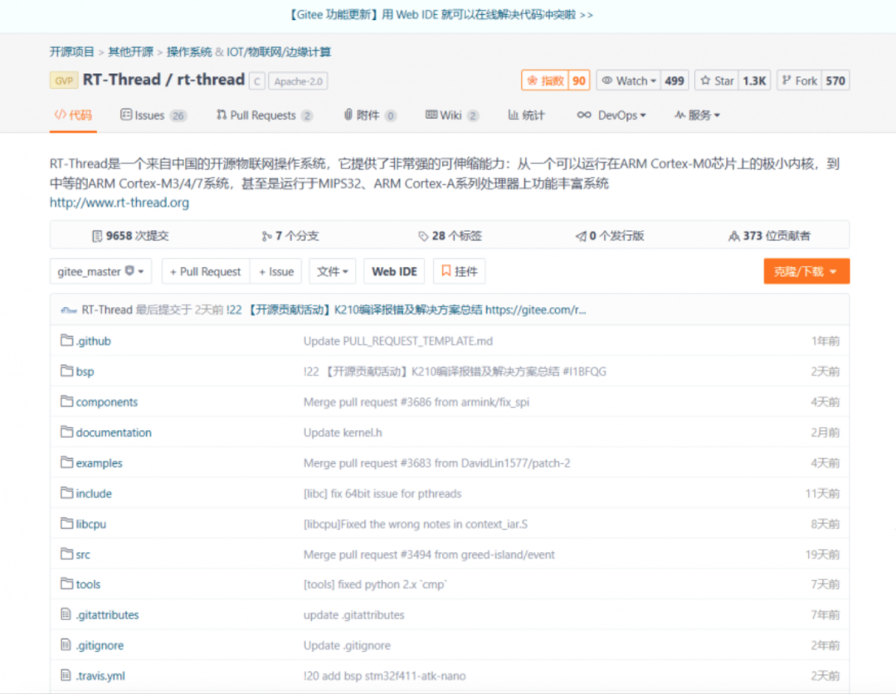View the 499 watchers count

(674, 81)
